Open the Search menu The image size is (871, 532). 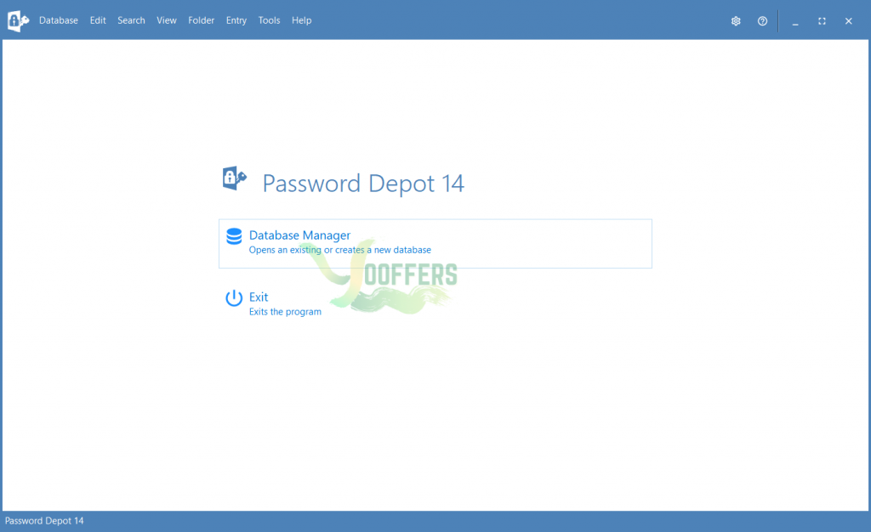point(131,20)
